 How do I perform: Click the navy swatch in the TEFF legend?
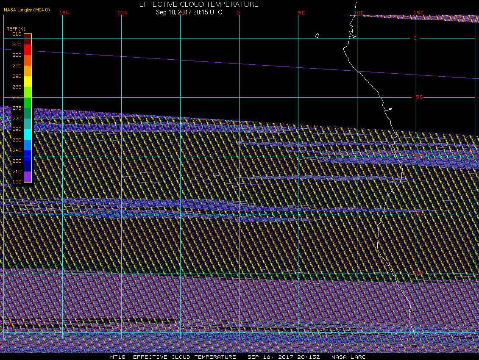pos(28,166)
